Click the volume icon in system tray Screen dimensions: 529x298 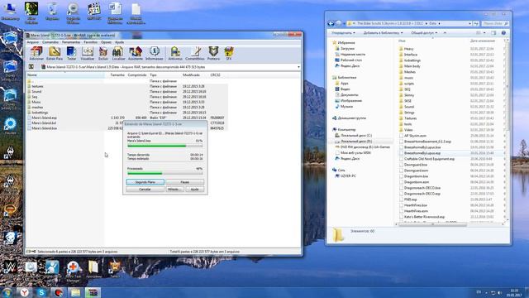pos(499,292)
